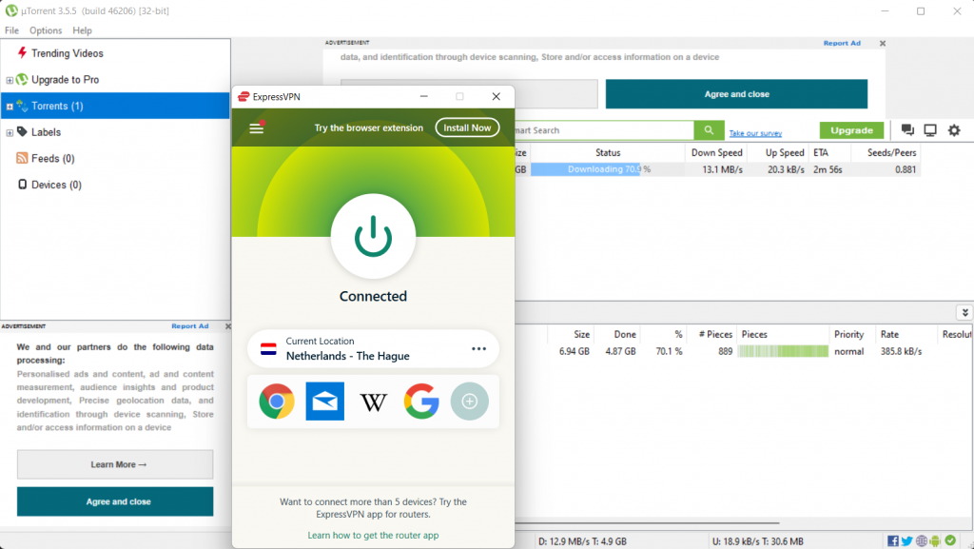Image resolution: width=974 pixels, height=549 pixels.
Task: Add a new shortcut in ExpressVPN
Action: 470,402
